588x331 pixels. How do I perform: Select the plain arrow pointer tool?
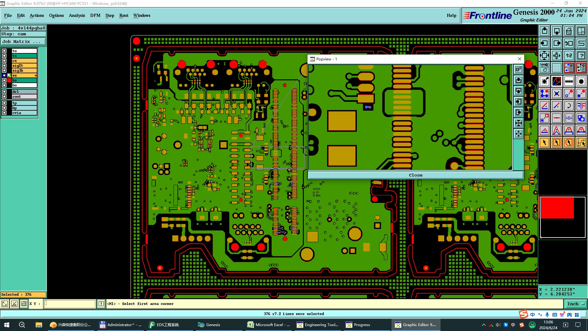pyautogui.click(x=544, y=142)
